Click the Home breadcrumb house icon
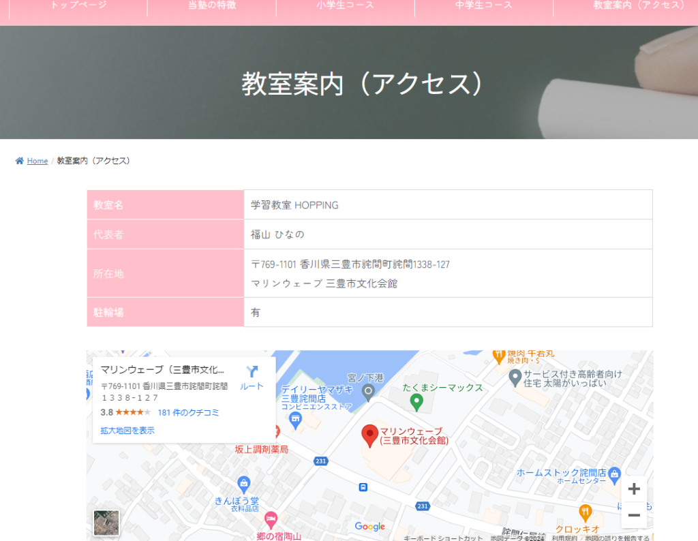This screenshot has width=698, height=541. coord(19,160)
